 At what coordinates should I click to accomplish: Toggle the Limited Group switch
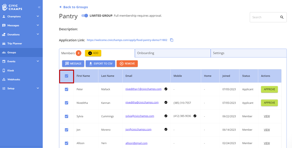pyautogui.click(x=85, y=16)
